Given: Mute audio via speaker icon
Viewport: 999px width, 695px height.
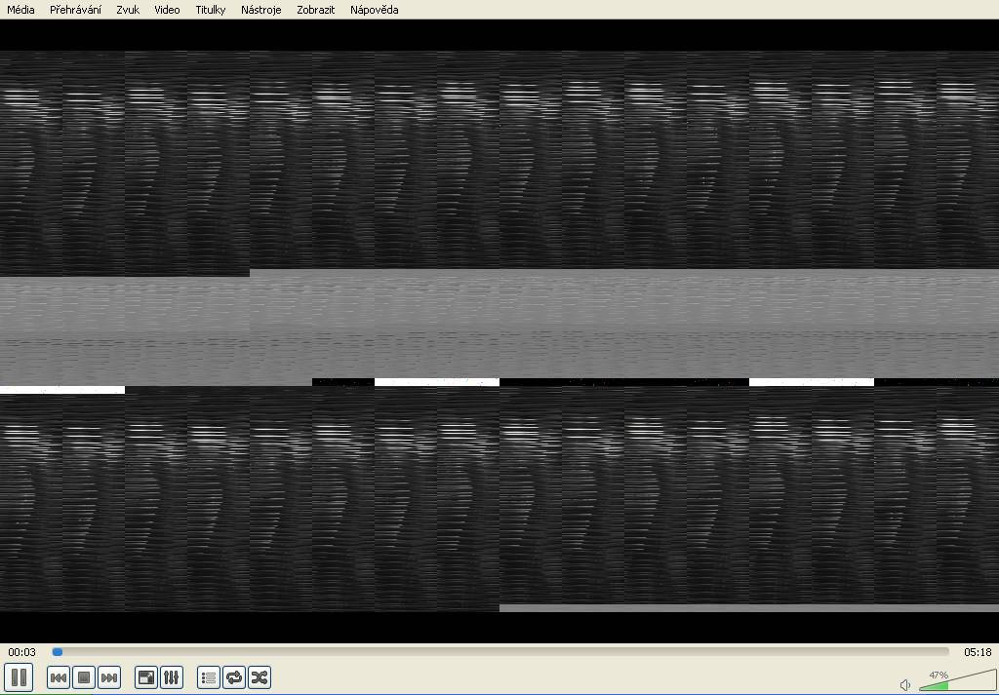Looking at the screenshot, I should coord(905,685).
